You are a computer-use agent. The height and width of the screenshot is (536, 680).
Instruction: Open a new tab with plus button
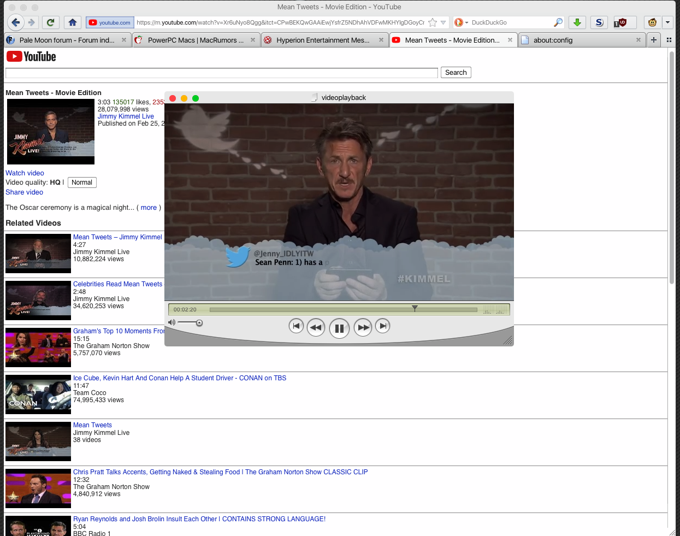pyautogui.click(x=654, y=40)
